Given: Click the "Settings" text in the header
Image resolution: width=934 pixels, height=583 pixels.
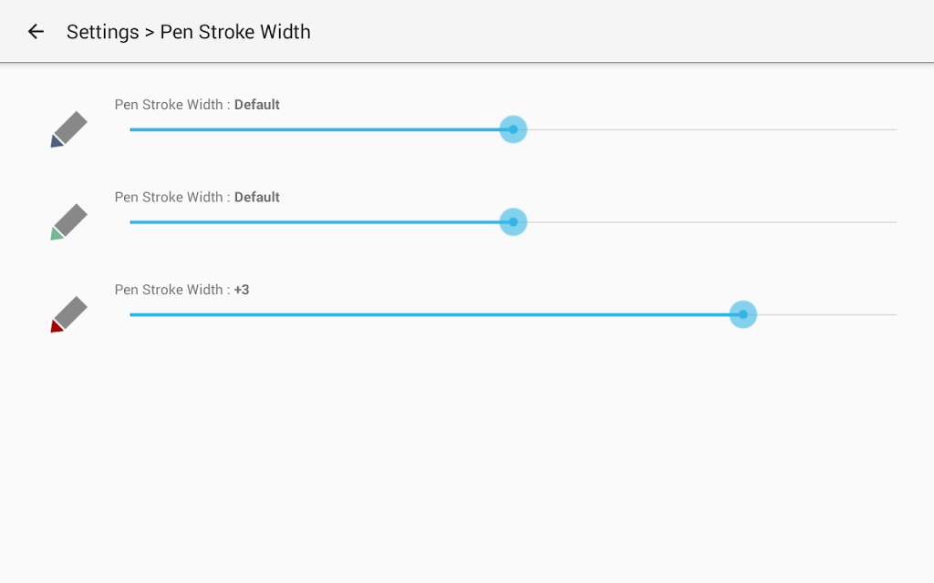Looking at the screenshot, I should coord(102,32).
